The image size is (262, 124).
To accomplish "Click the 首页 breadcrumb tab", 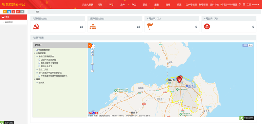I will click(37, 12).
